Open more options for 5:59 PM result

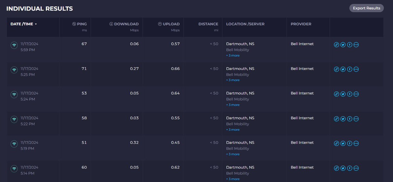point(356,45)
